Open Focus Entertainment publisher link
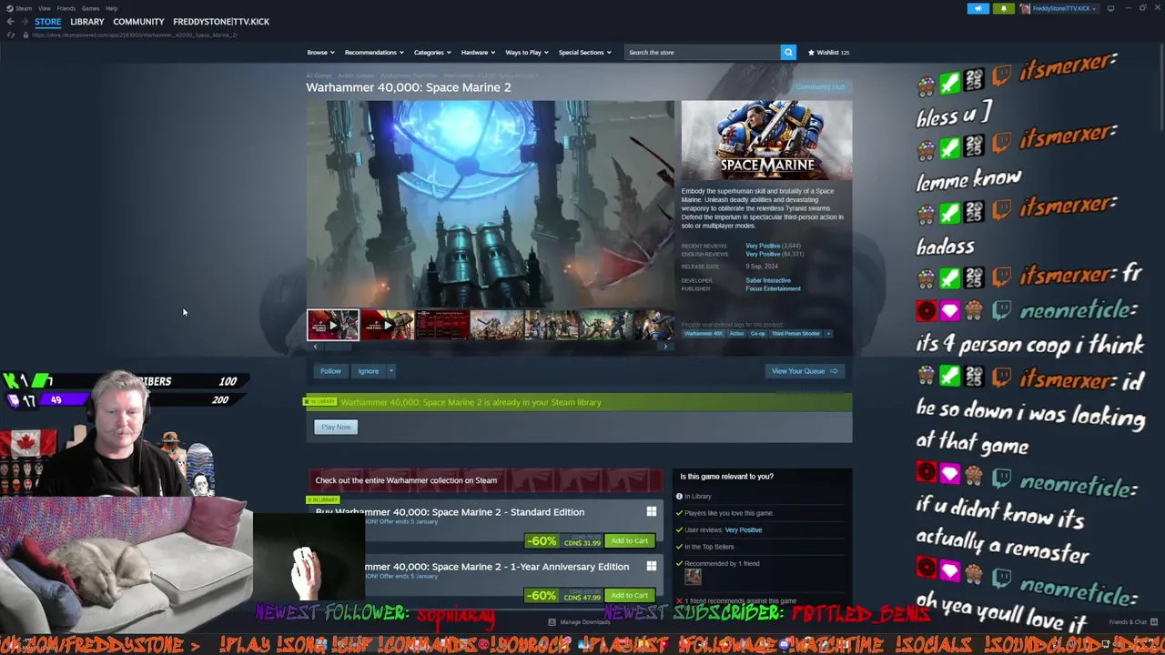 pos(773,288)
